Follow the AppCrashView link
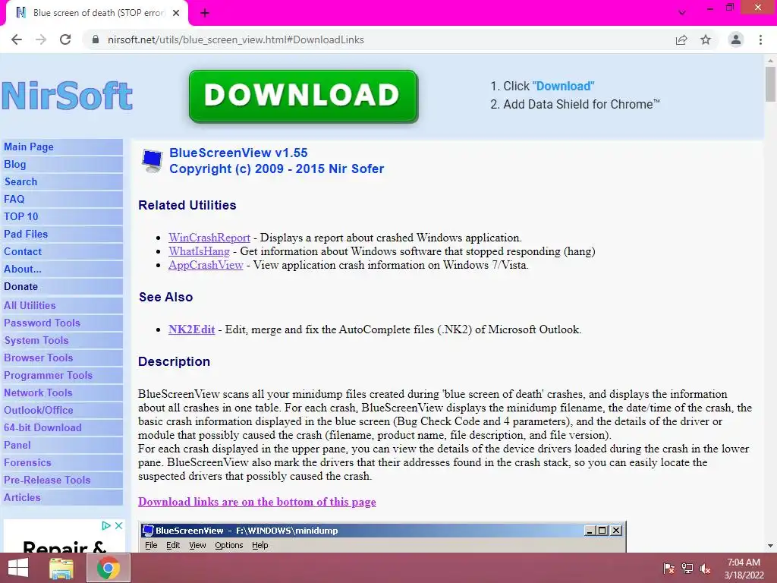The width and height of the screenshot is (777, 583). tap(206, 265)
